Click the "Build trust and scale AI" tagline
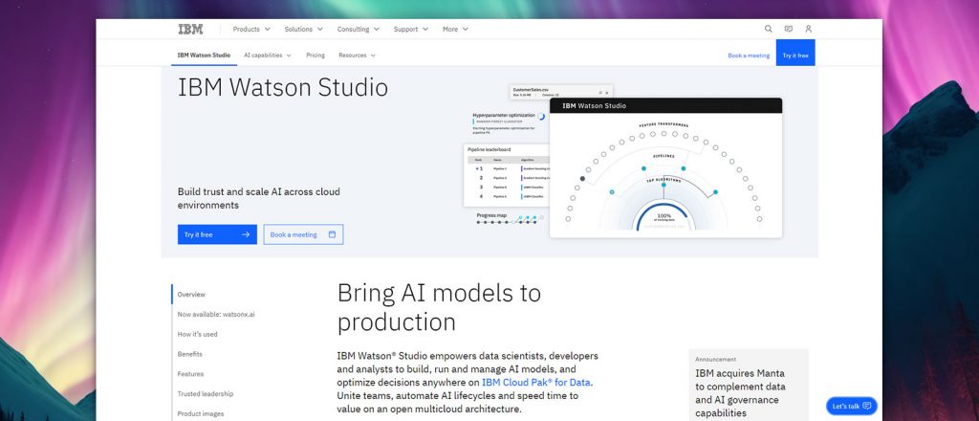Screen dimensions: 979x421 [259, 198]
